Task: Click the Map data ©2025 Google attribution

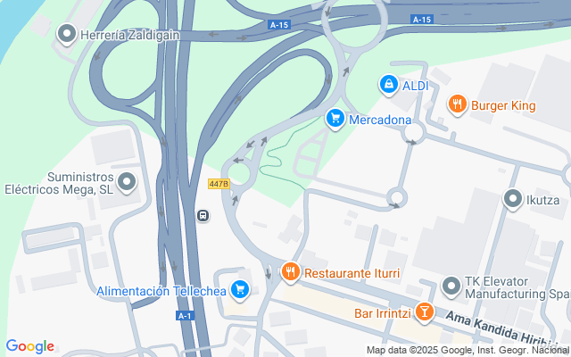Action: click(468, 351)
